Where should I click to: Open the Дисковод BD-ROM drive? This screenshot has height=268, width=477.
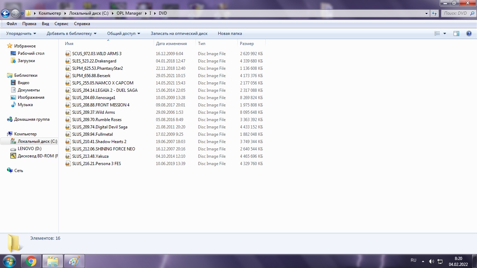38,156
